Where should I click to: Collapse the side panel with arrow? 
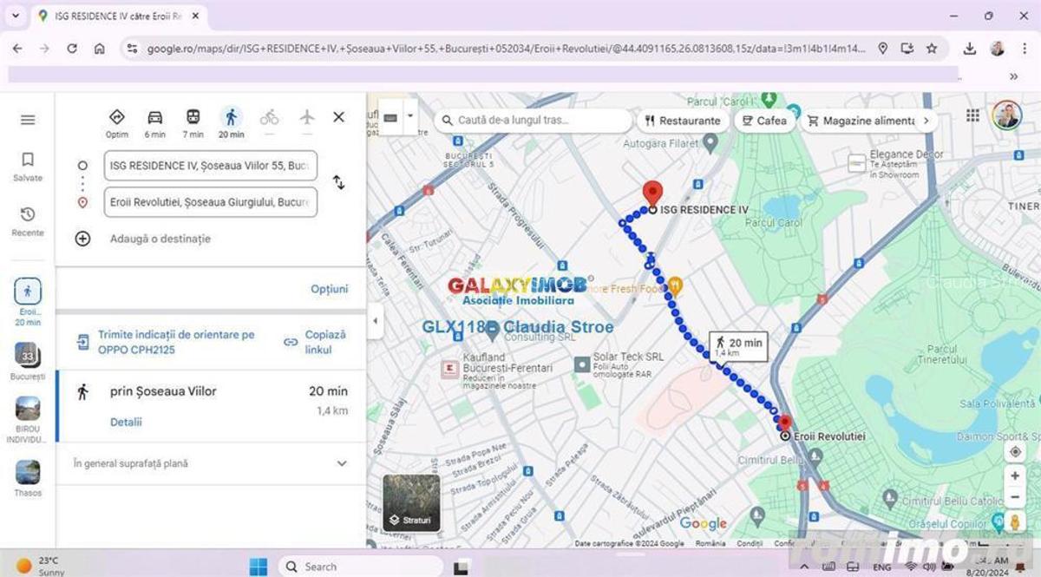(375, 321)
